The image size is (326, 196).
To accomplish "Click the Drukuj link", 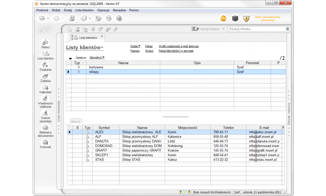I will tap(149, 51).
